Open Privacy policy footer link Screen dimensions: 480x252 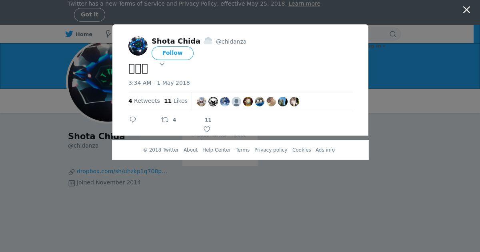tap(271, 150)
